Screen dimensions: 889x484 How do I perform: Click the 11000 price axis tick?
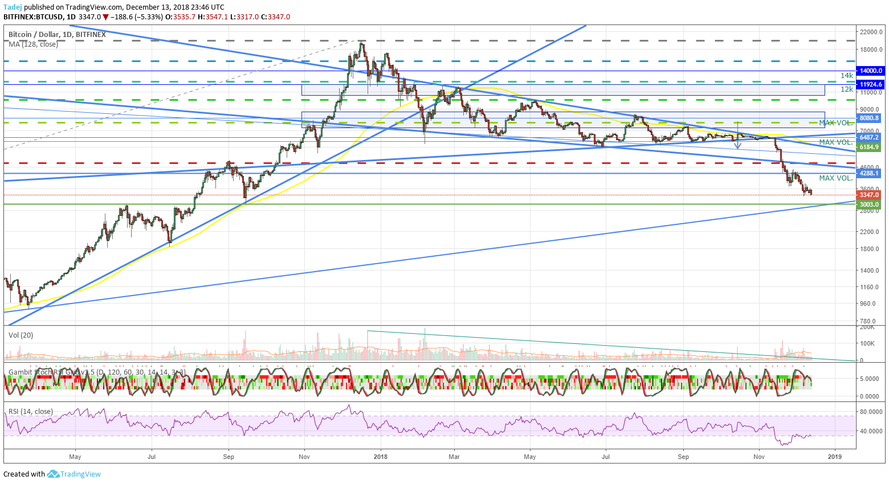871,92
